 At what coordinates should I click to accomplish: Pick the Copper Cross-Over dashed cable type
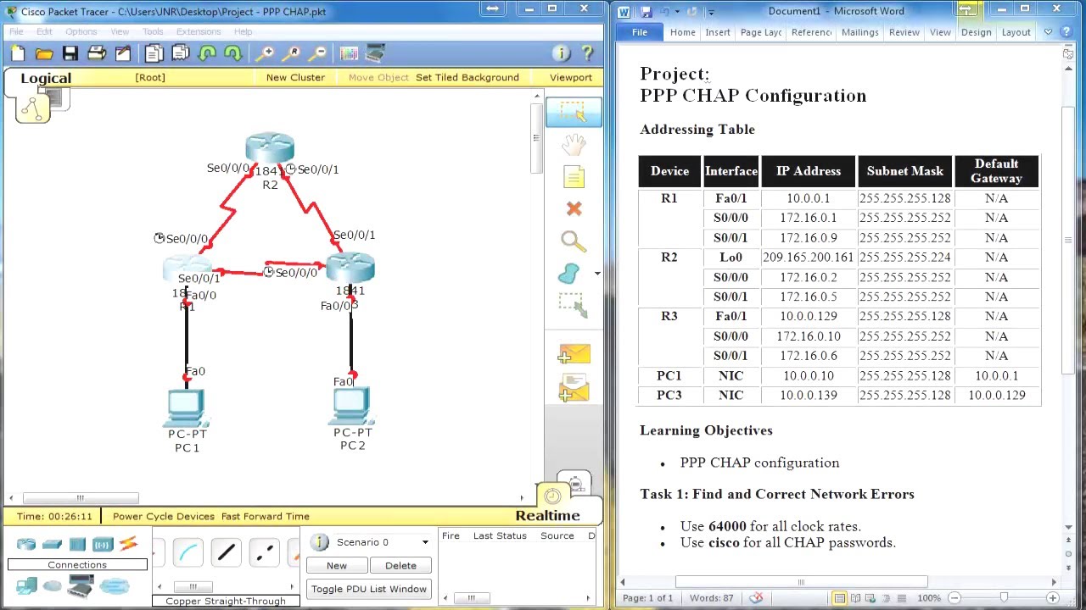(x=264, y=552)
